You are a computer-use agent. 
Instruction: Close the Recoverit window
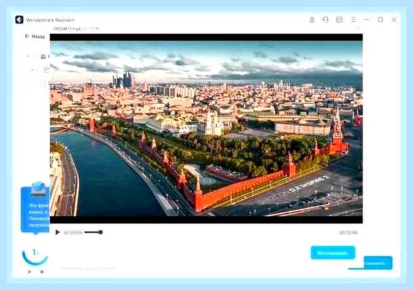click(x=394, y=20)
